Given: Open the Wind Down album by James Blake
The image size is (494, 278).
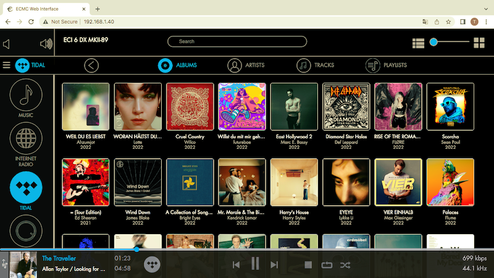Looking at the screenshot, I should pos(138,182).
